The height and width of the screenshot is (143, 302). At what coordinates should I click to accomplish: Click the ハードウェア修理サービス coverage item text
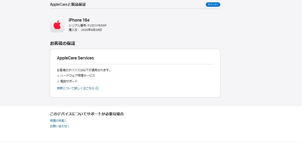tap(78, 76)
